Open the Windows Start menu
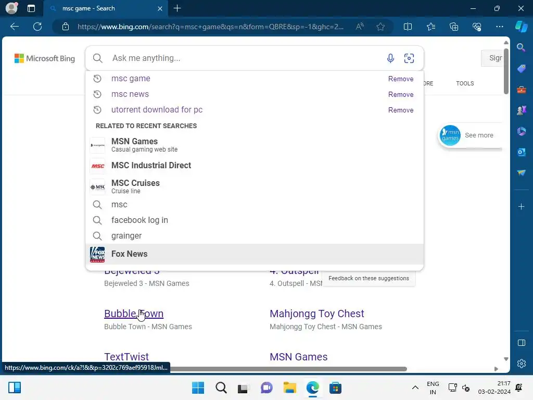The width and height of the screenshot is (533, 400). tap(198, 387)
